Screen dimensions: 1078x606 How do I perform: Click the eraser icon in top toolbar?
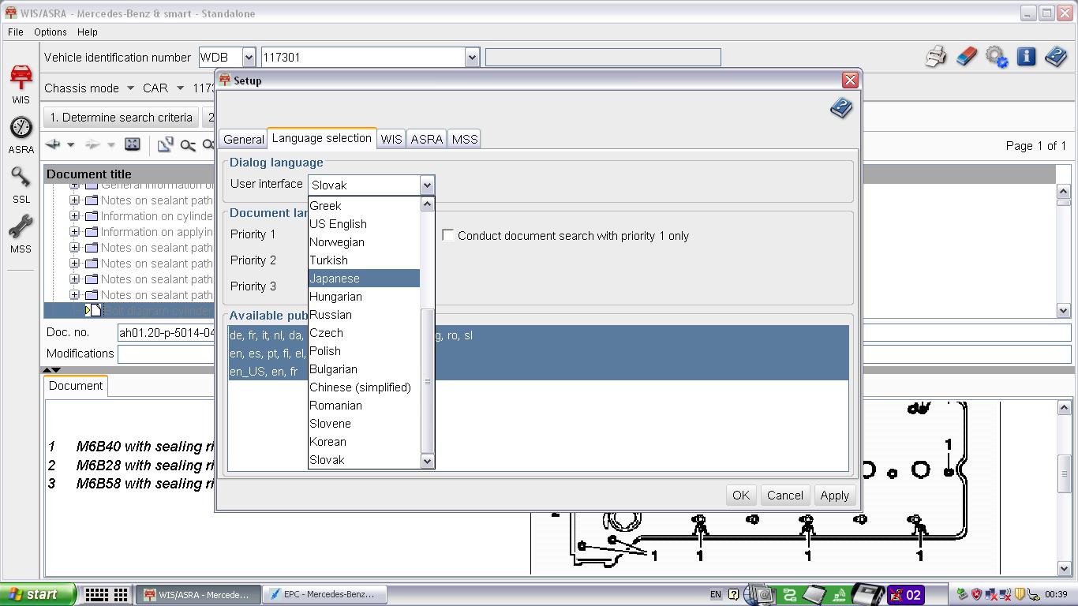pos(966,57)
